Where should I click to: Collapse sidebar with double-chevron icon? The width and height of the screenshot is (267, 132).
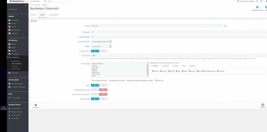26,5
